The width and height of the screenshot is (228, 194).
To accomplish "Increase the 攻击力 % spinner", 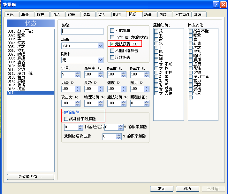I will click(78, 102).
